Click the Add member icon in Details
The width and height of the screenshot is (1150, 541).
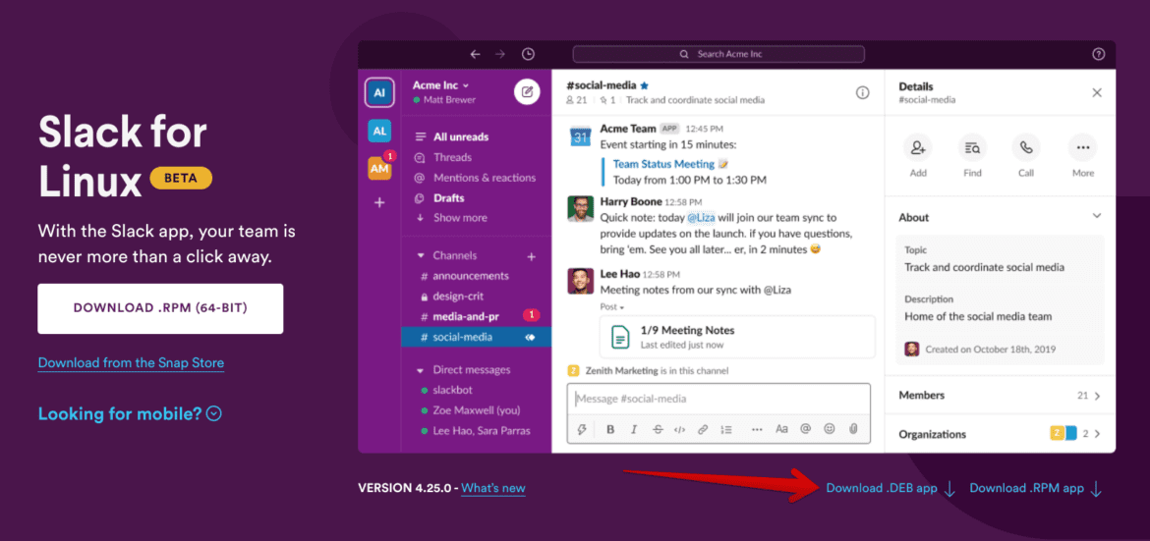[x=918, y=148]
